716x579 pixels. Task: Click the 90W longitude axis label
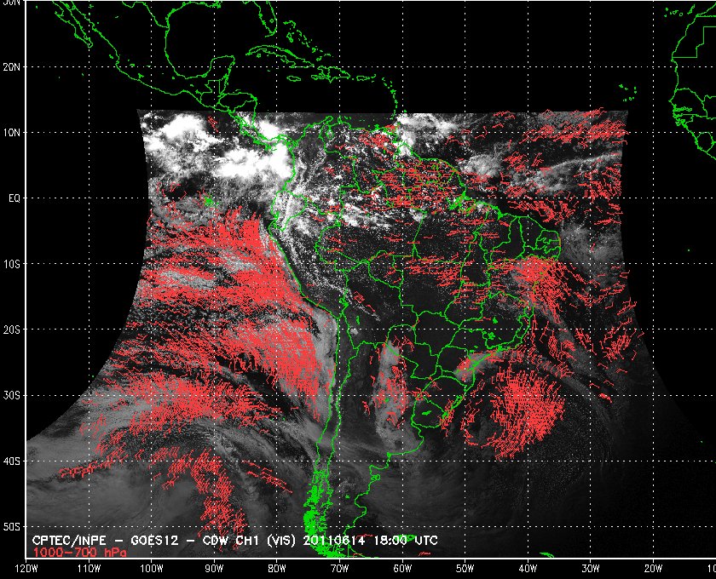[214, 569]
